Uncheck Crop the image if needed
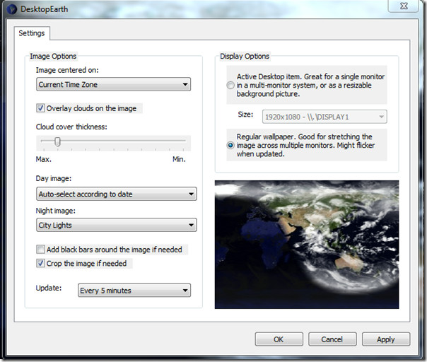 [x=40, y=263]
